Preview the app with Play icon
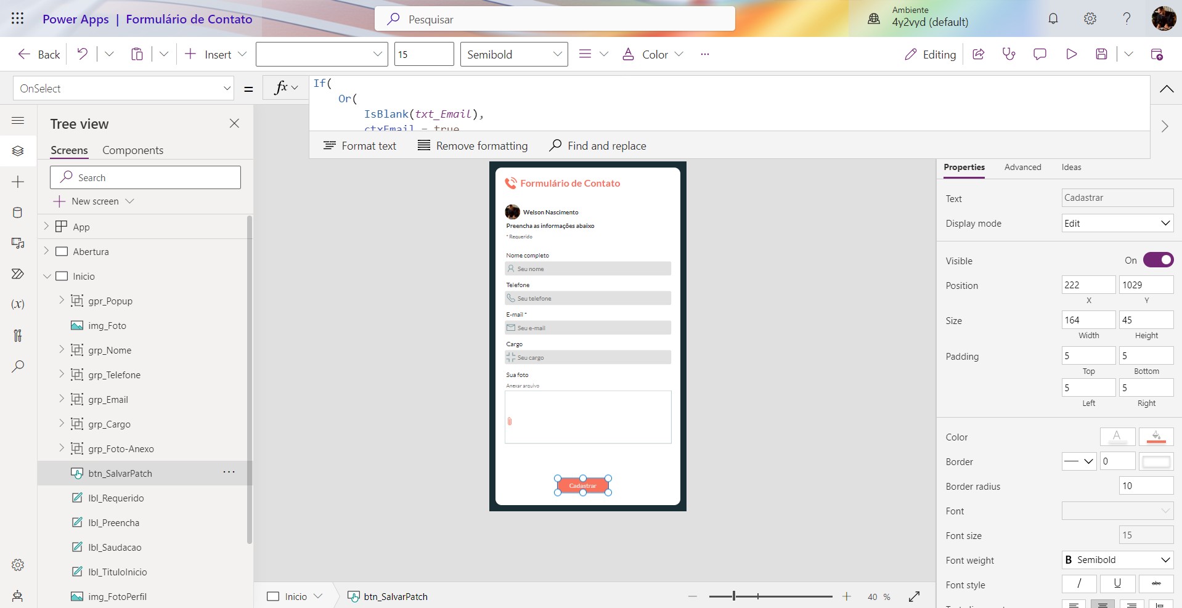Screen dimensions: 1182x608 1071,54
